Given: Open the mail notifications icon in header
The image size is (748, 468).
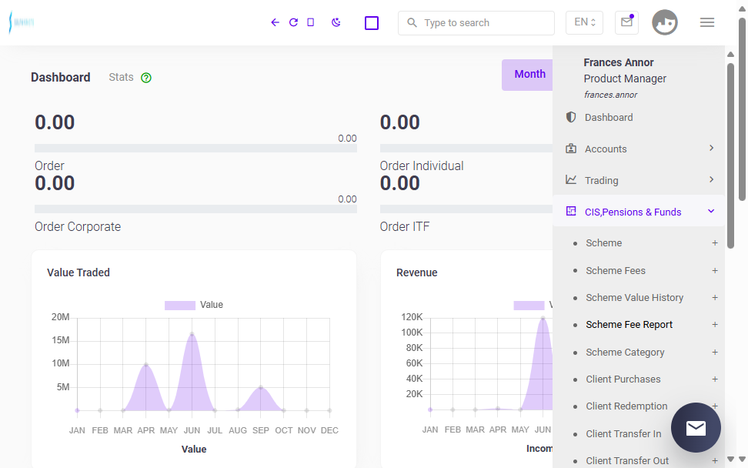Looking at the screenshot, I should point(627,22).
